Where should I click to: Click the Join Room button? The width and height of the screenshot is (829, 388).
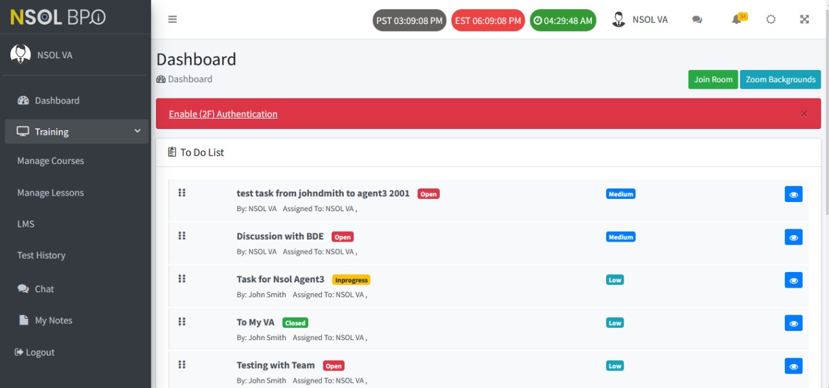tap(712, 79)
